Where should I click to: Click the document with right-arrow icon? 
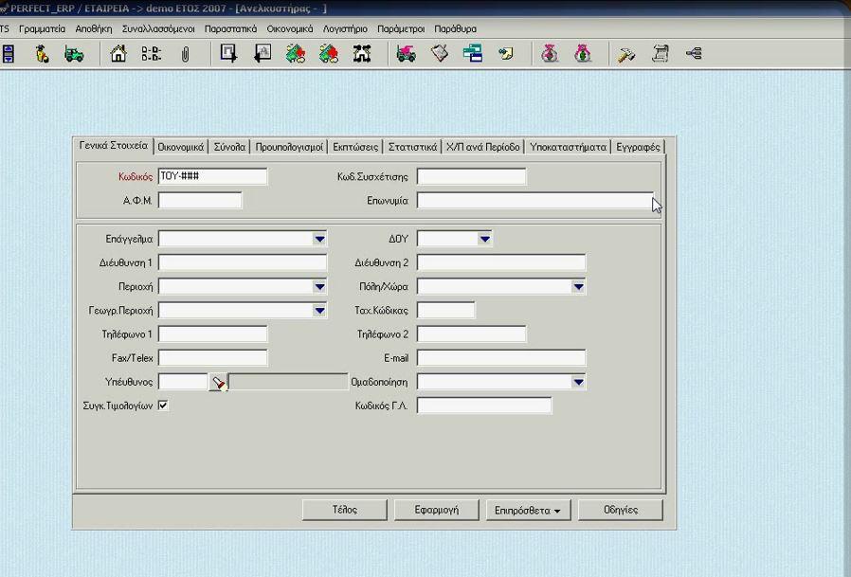point(229,54)
